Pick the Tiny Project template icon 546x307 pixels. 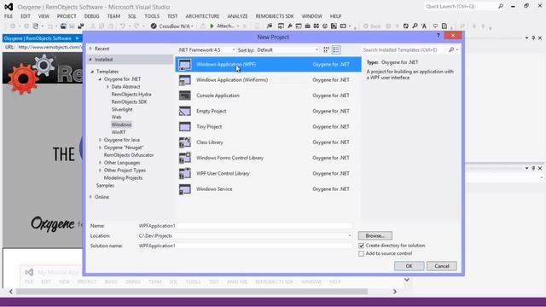tap(185, 127)
